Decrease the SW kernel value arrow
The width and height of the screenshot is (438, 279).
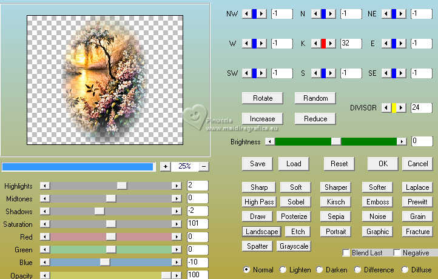click(246, 73)
